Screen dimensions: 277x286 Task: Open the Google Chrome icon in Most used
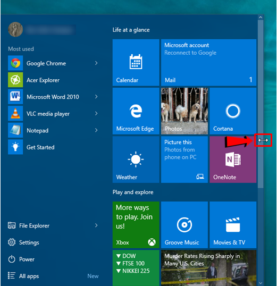[15, 63]
